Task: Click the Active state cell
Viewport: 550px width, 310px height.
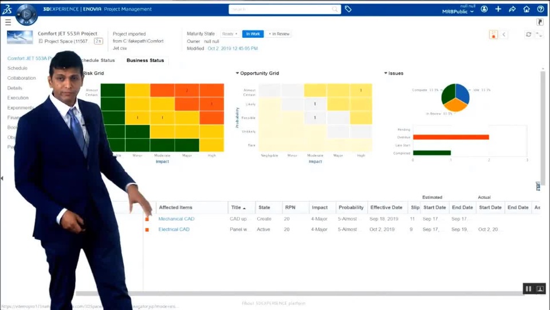Action: pos(263,229)
